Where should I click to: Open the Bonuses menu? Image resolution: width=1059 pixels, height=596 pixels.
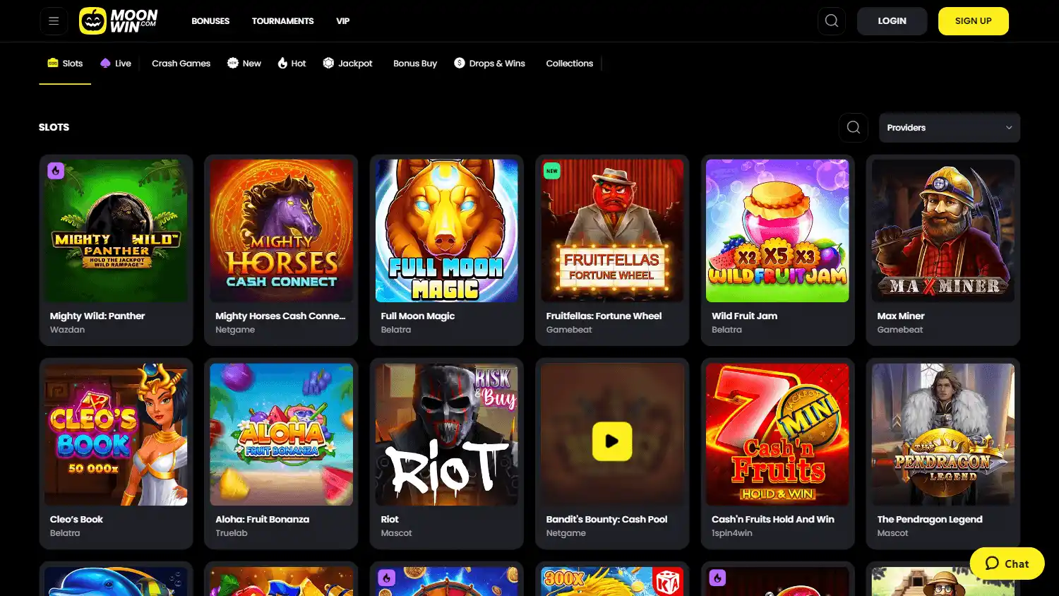pyautogui.click(x=210, y=21)
